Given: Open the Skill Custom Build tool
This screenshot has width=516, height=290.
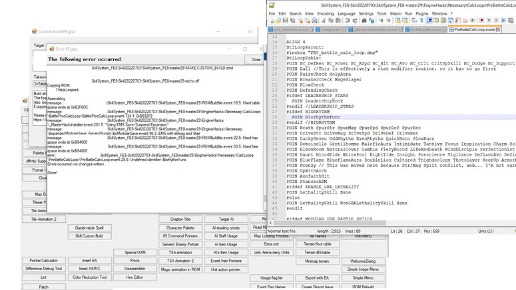Looking at the screenshot, I should [x=89, y=236].
